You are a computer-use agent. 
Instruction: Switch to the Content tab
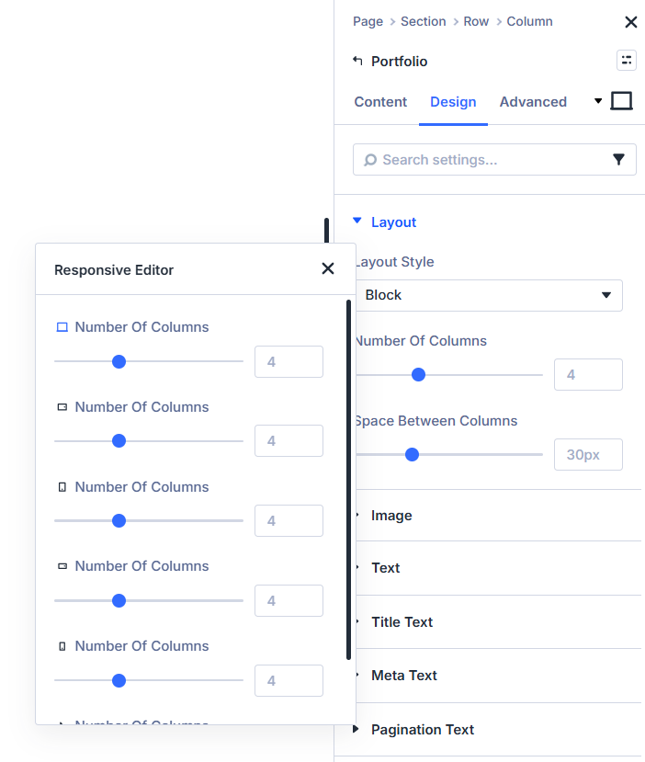[x=380, y=102]
